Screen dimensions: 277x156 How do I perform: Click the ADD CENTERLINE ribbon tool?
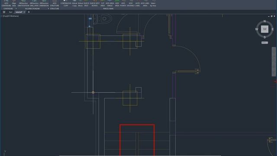[x=6, y=3]
